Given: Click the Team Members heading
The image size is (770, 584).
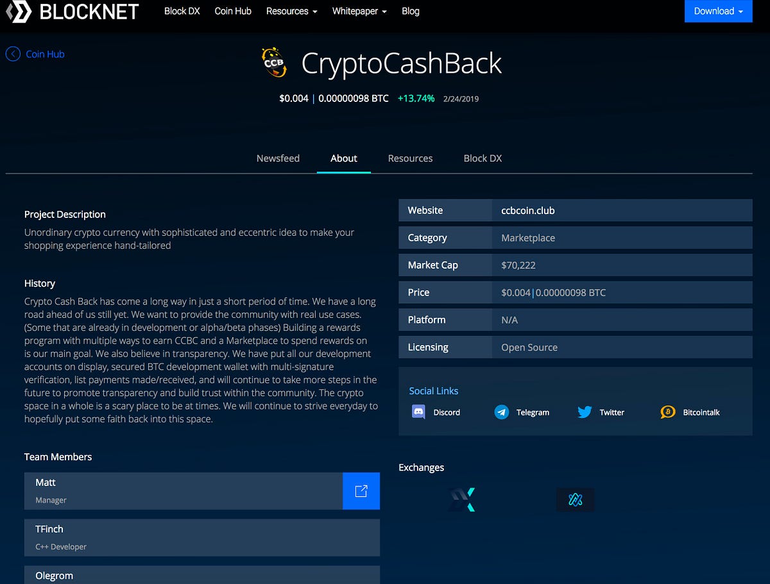Looking at the screenshot, I should point(58,456).
